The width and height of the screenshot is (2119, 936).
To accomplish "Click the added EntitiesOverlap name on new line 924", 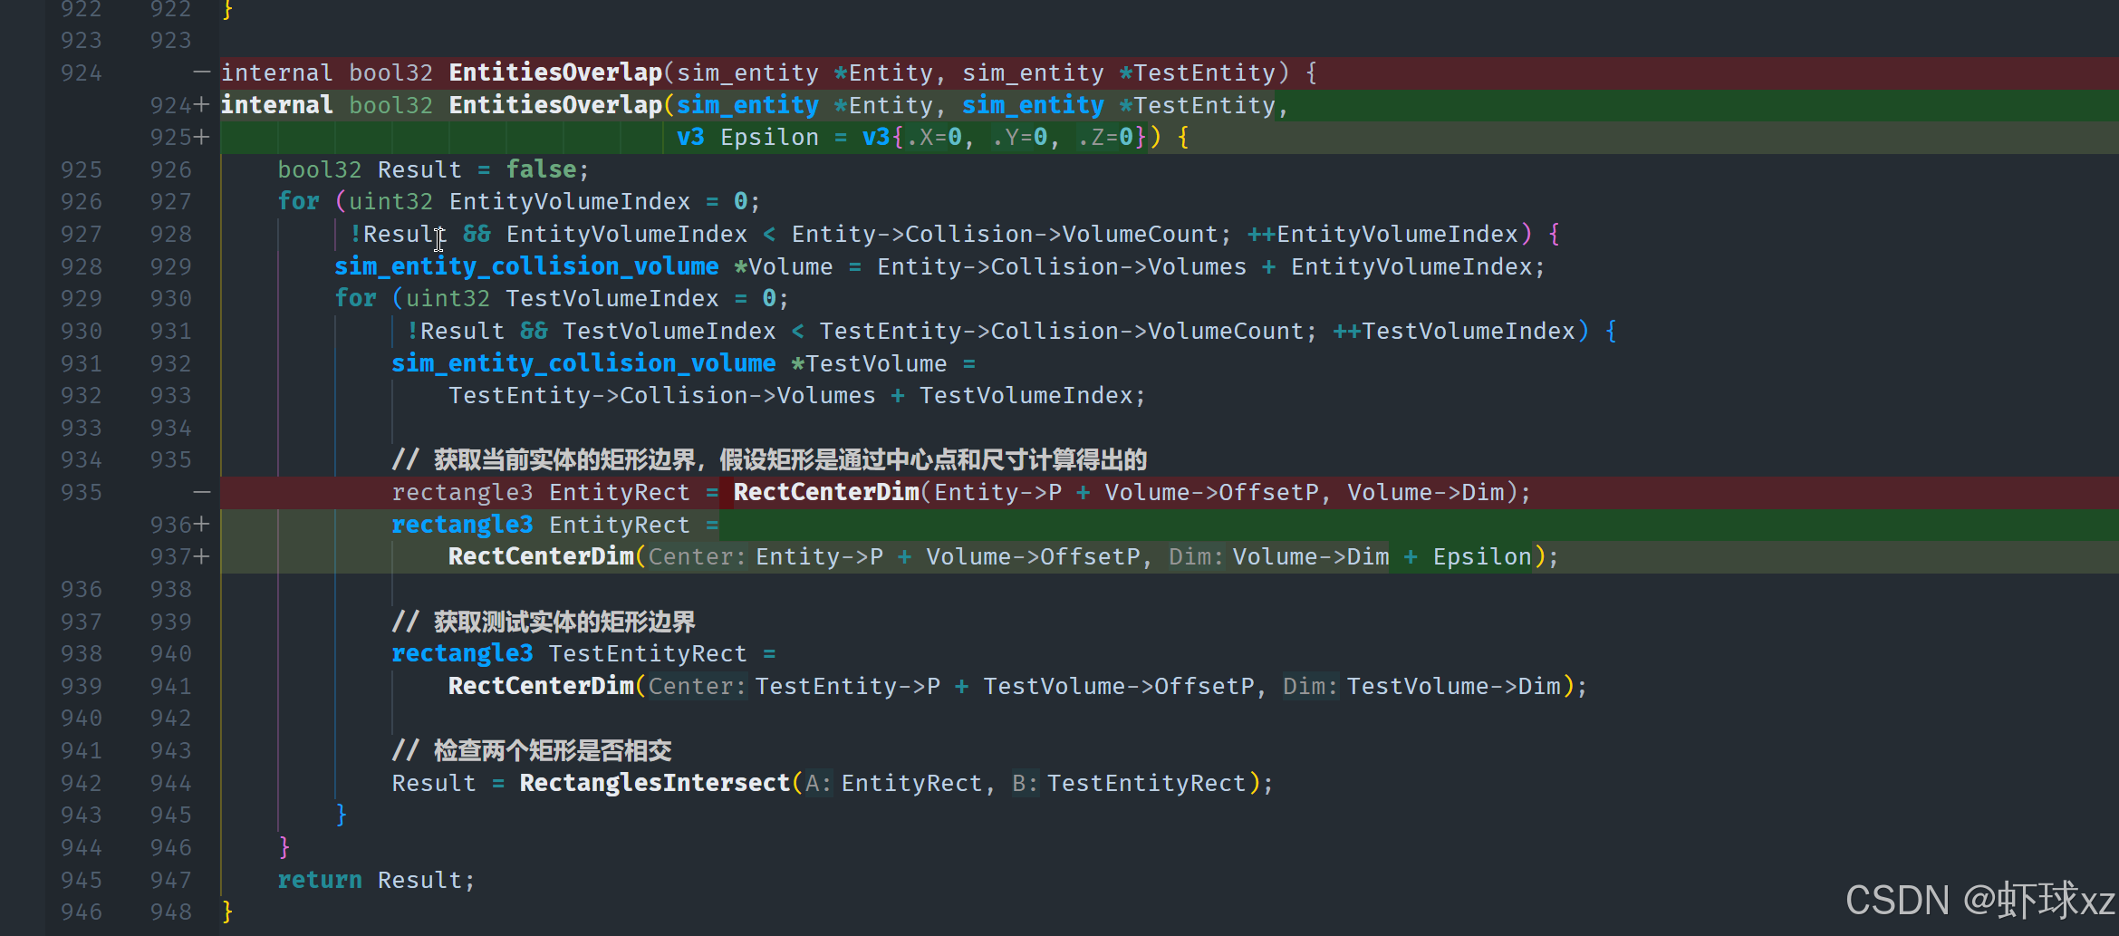I will coord(555,105).
